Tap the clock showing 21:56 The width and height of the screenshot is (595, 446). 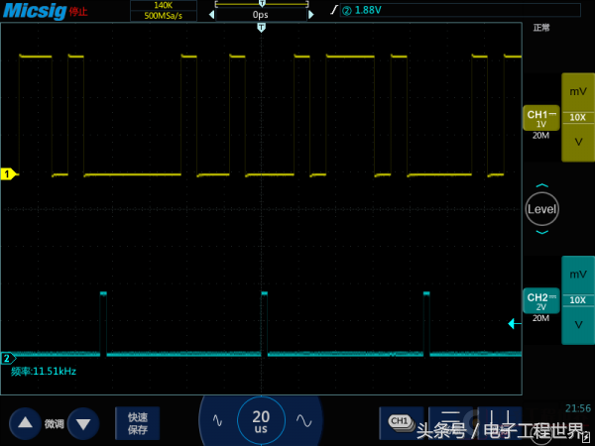(578, 408)
